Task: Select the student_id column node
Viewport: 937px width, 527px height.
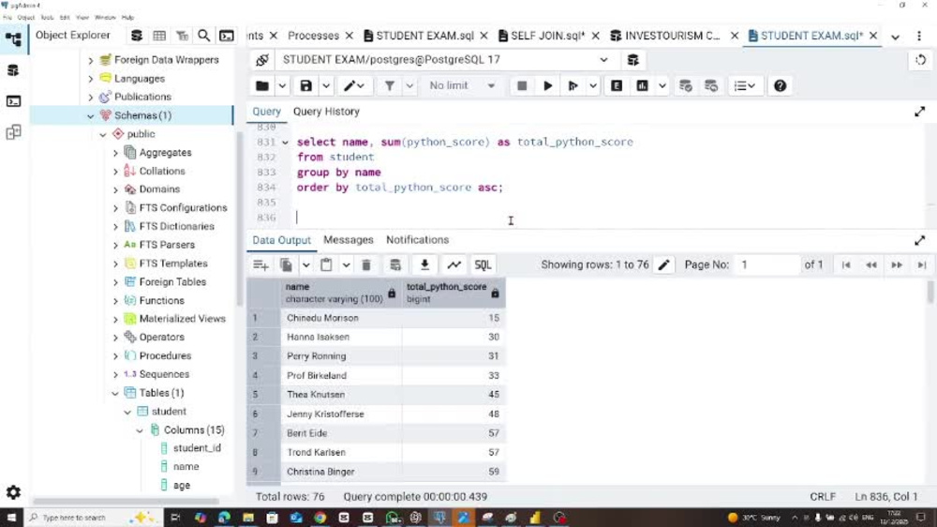Action: pyautogui.click(x=197, y=448)
